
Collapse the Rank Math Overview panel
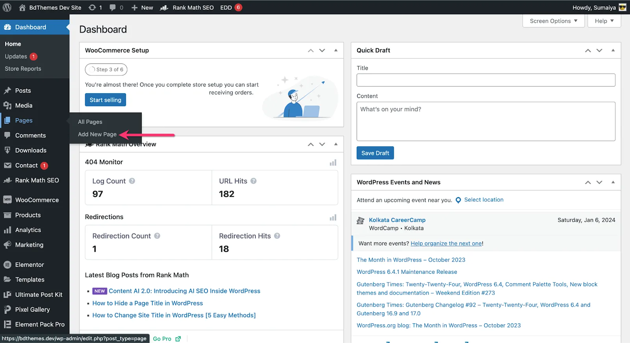[x=336, y=144]
